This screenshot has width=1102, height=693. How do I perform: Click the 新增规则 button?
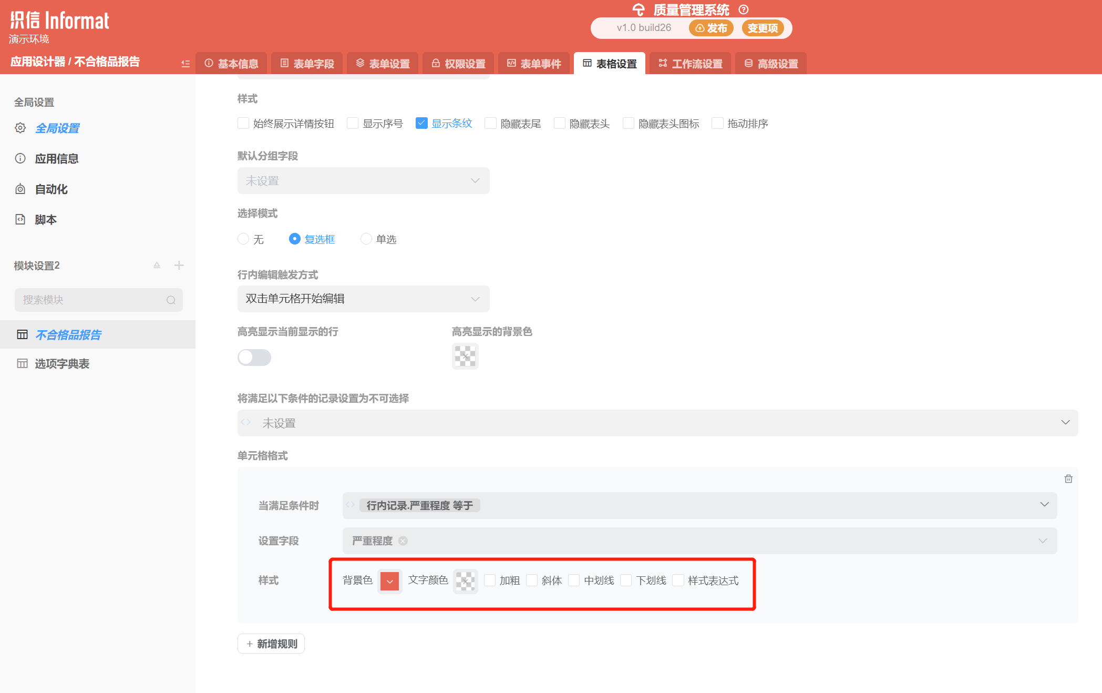pyautogui.click(x=271, y=644)
